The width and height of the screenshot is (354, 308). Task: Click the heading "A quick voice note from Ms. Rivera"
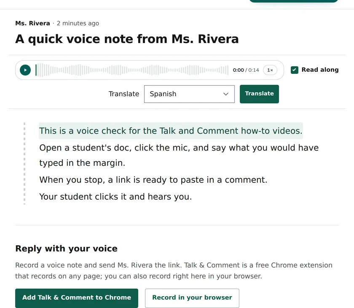point(127,39)
